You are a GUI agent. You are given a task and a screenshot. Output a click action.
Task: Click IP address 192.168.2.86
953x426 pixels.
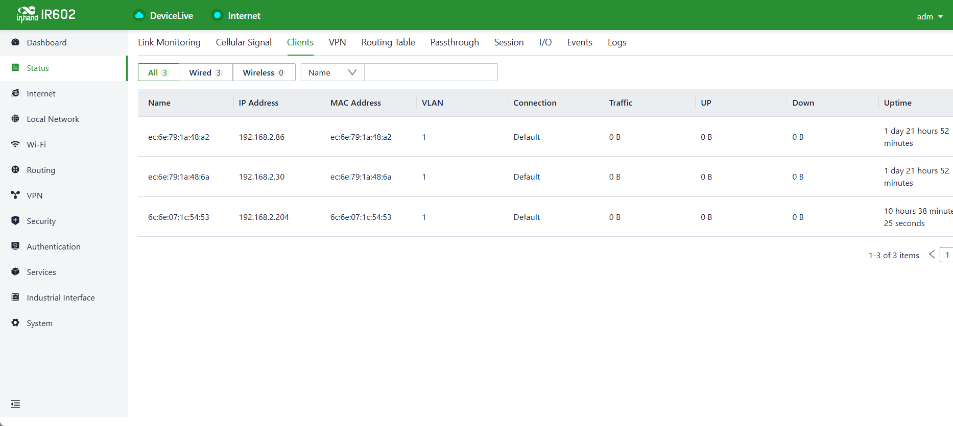click(261, 137)
